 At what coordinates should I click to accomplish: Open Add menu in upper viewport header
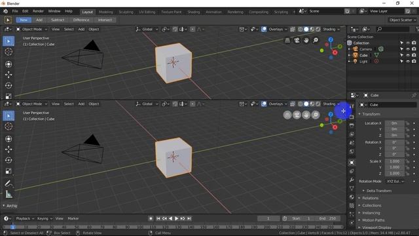81,29
